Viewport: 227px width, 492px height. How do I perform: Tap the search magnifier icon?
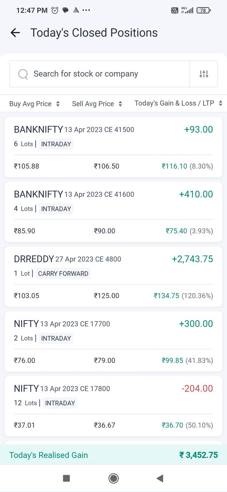23,74
